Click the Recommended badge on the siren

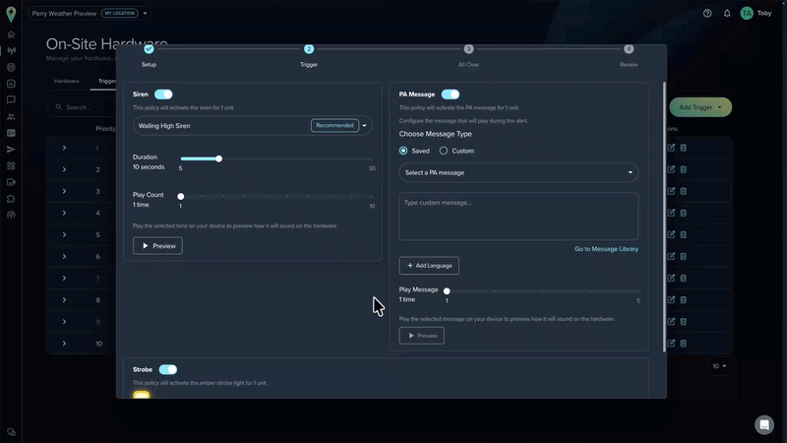coord(334,126)
